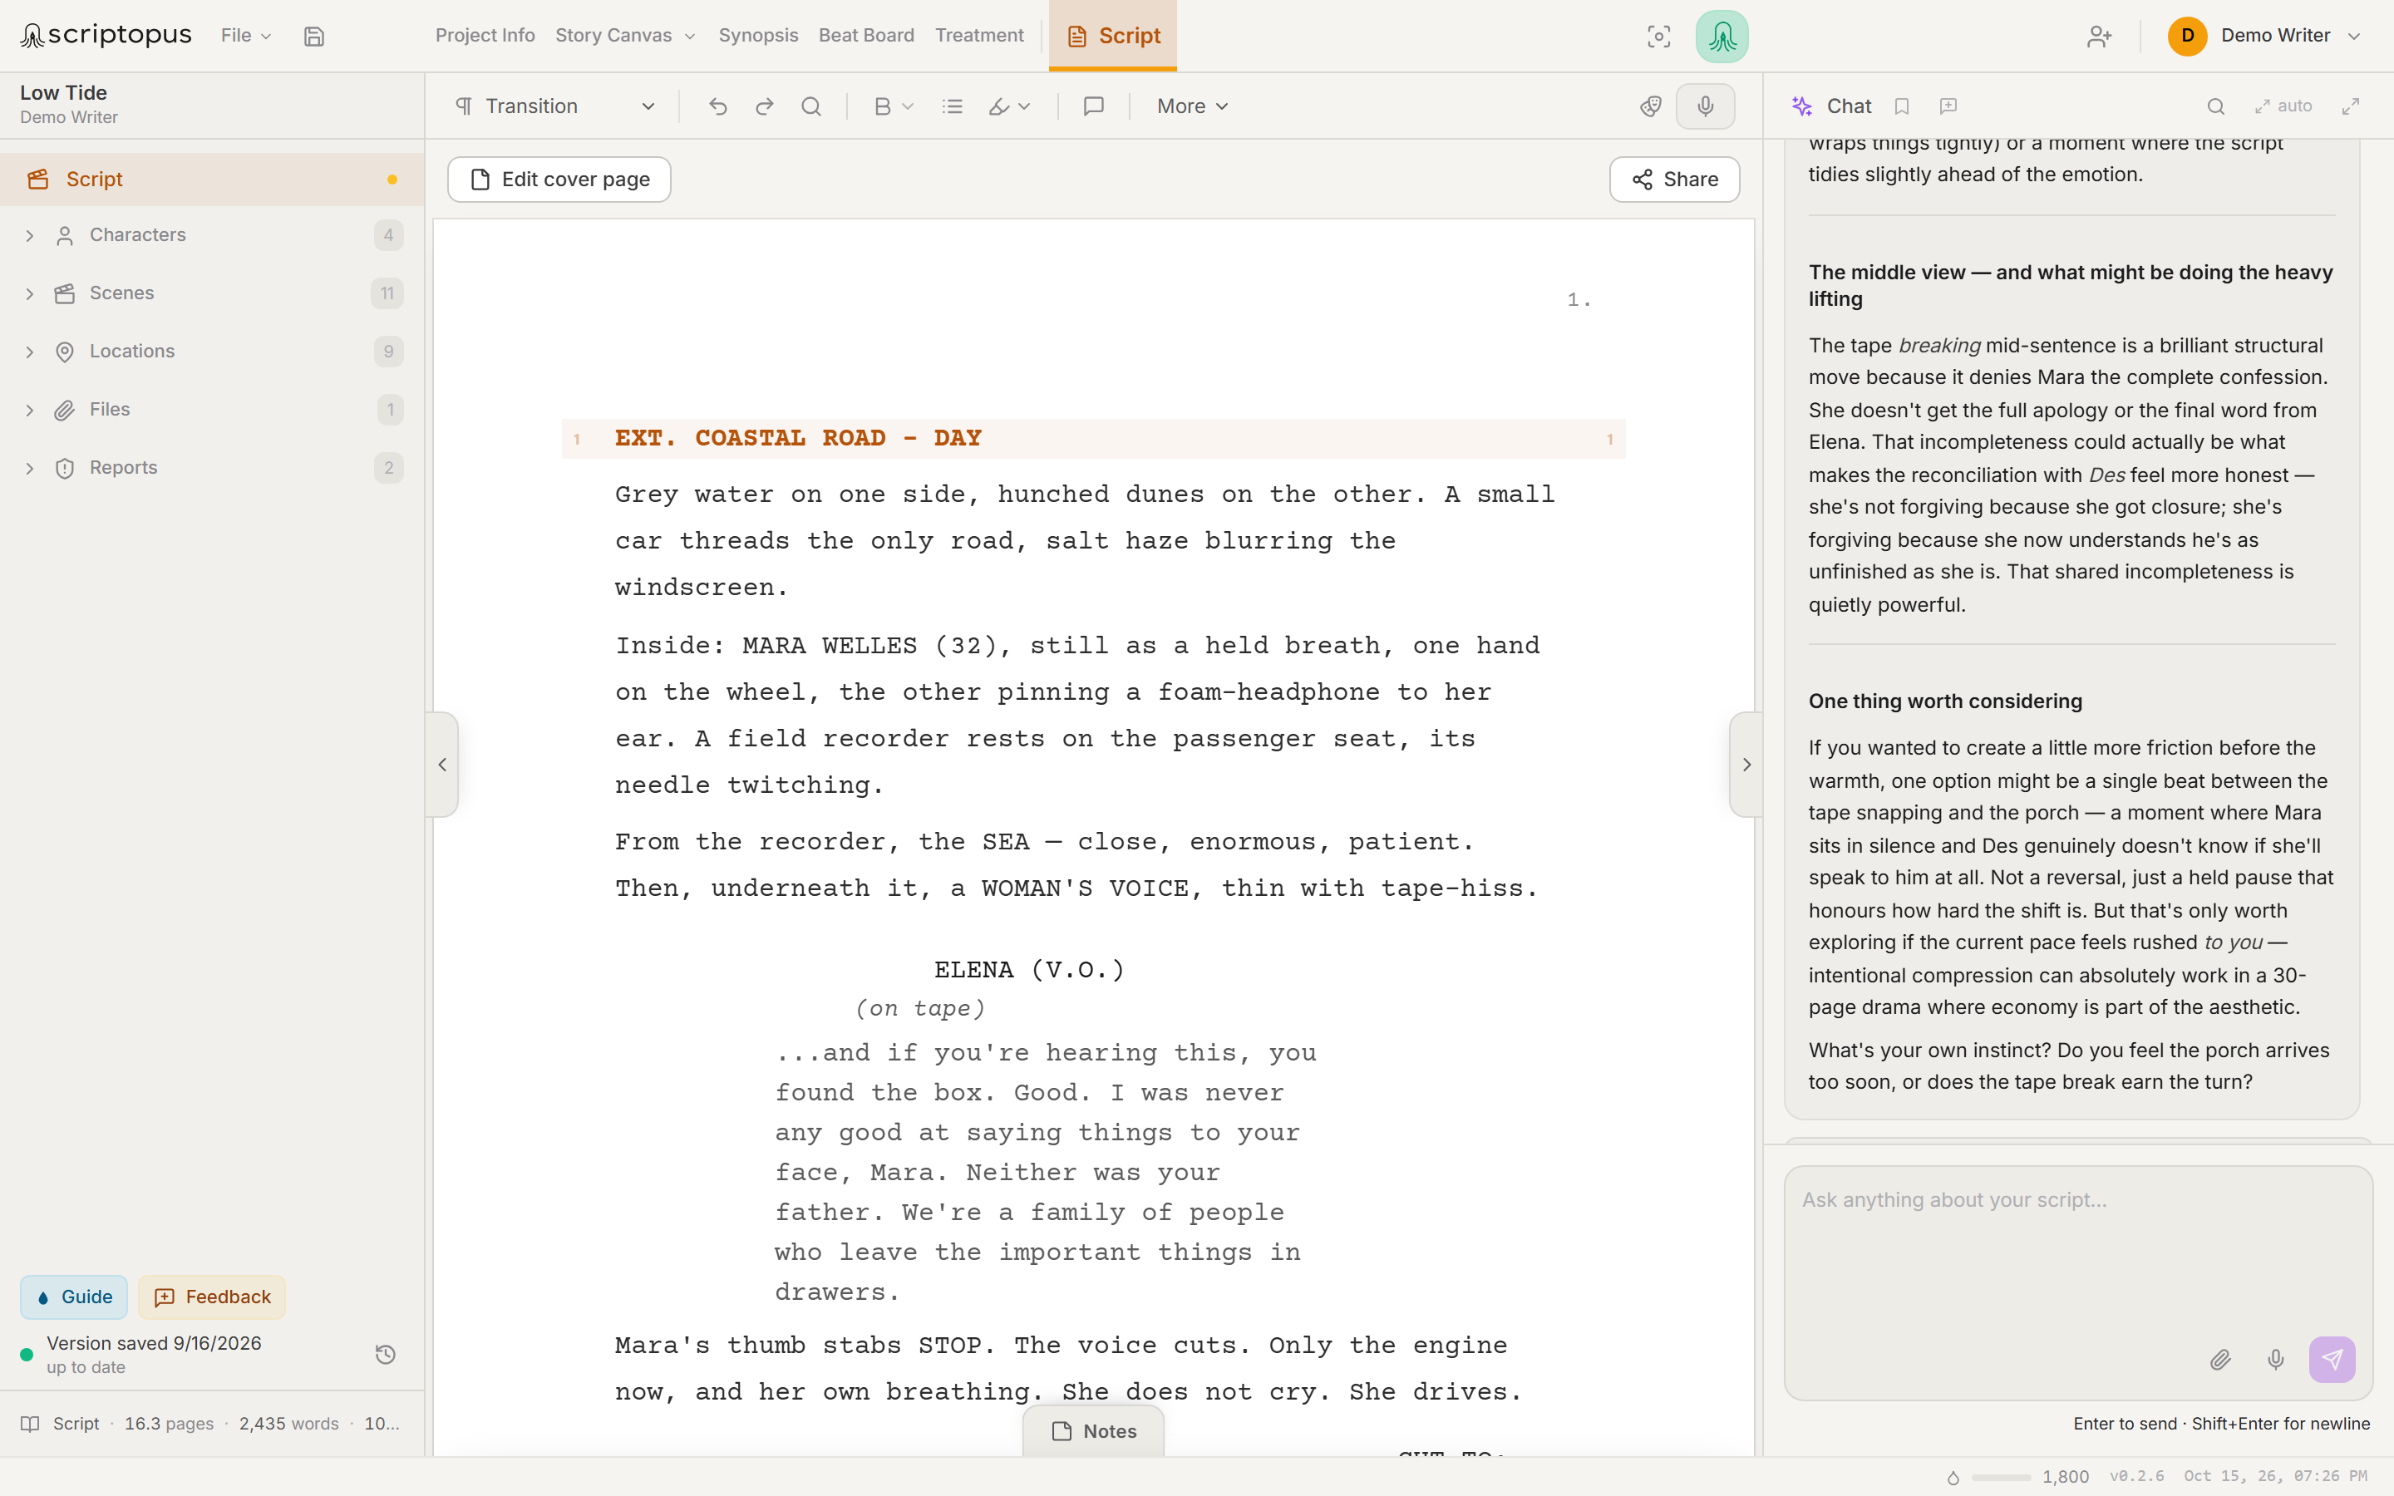Click the ELENA (V.O.) character cue

pyautogui.click(x=1029, y=970)
